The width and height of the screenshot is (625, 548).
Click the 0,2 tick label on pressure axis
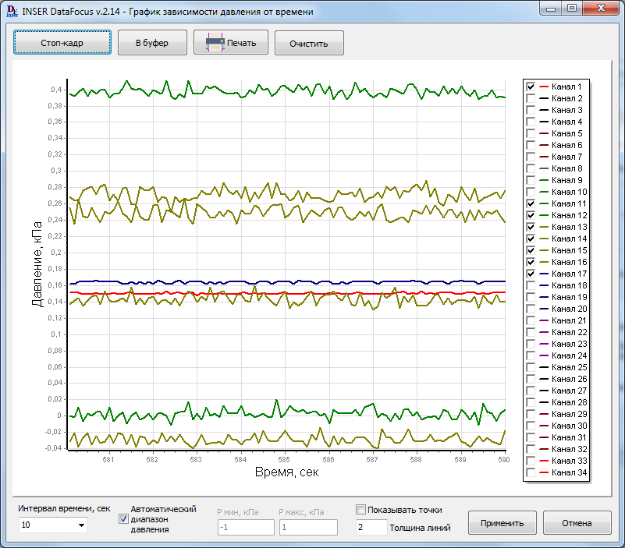point(57,253)
